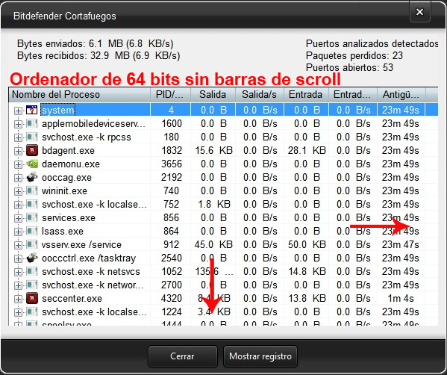Sort by PID column header
The height and width of the screenshot is (375, 447).
(x=170, y=94)
